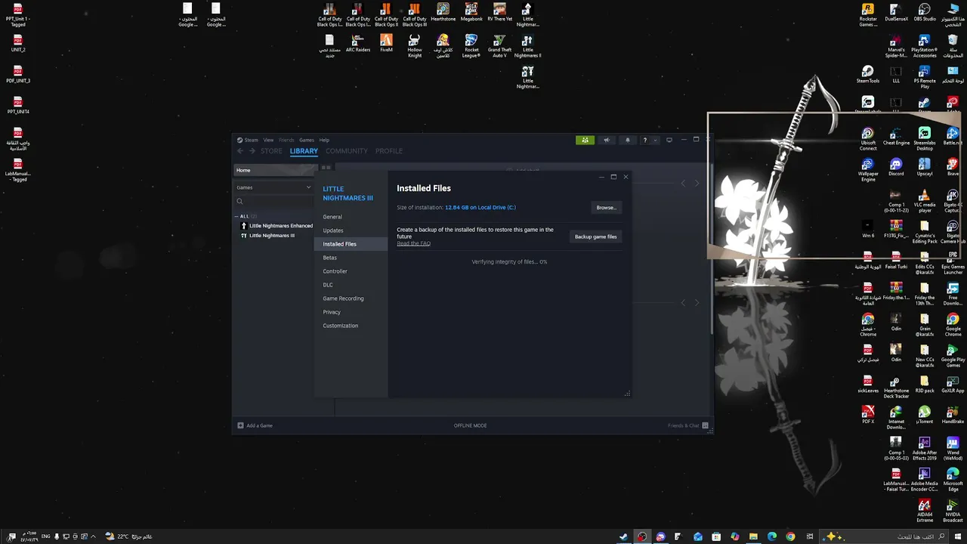Open DLC properties section
The height and width of the screenshot is (544, 967).
(x=328, y=285)
